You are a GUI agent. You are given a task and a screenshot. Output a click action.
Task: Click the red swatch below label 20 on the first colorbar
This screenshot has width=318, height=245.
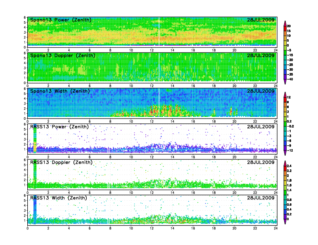pos(285,28)
